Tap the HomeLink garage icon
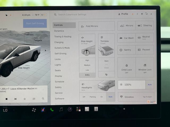 (x=142, y=14)
